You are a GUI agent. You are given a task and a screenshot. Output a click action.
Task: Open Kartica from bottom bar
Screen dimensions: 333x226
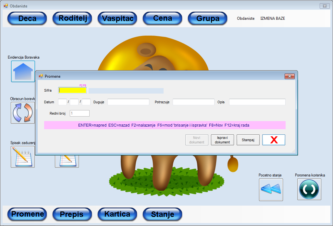[x=117, y=214]
